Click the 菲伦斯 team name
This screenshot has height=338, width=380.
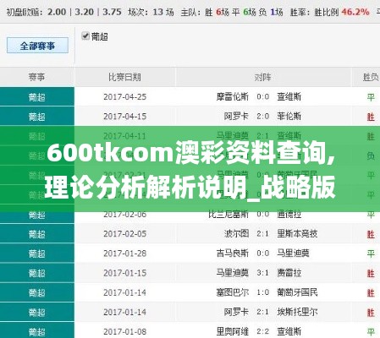(x=289, y=117)
